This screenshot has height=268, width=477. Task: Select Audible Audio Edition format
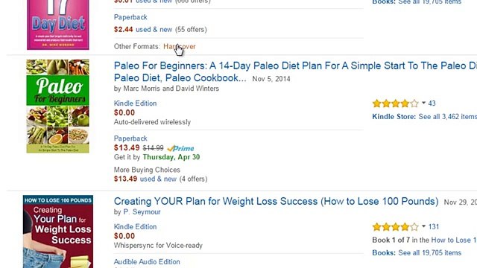coord(147,261)
